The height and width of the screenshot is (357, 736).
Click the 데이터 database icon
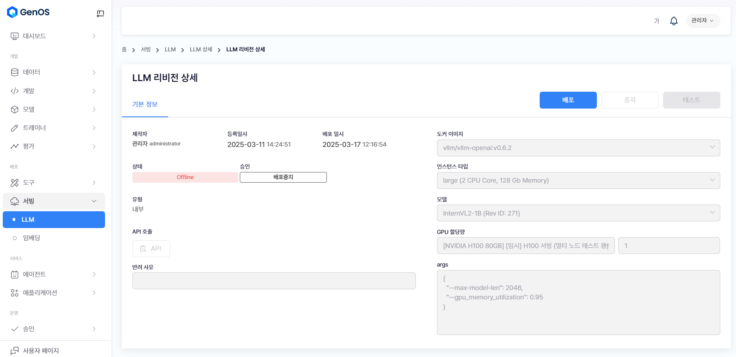(15, 72)
